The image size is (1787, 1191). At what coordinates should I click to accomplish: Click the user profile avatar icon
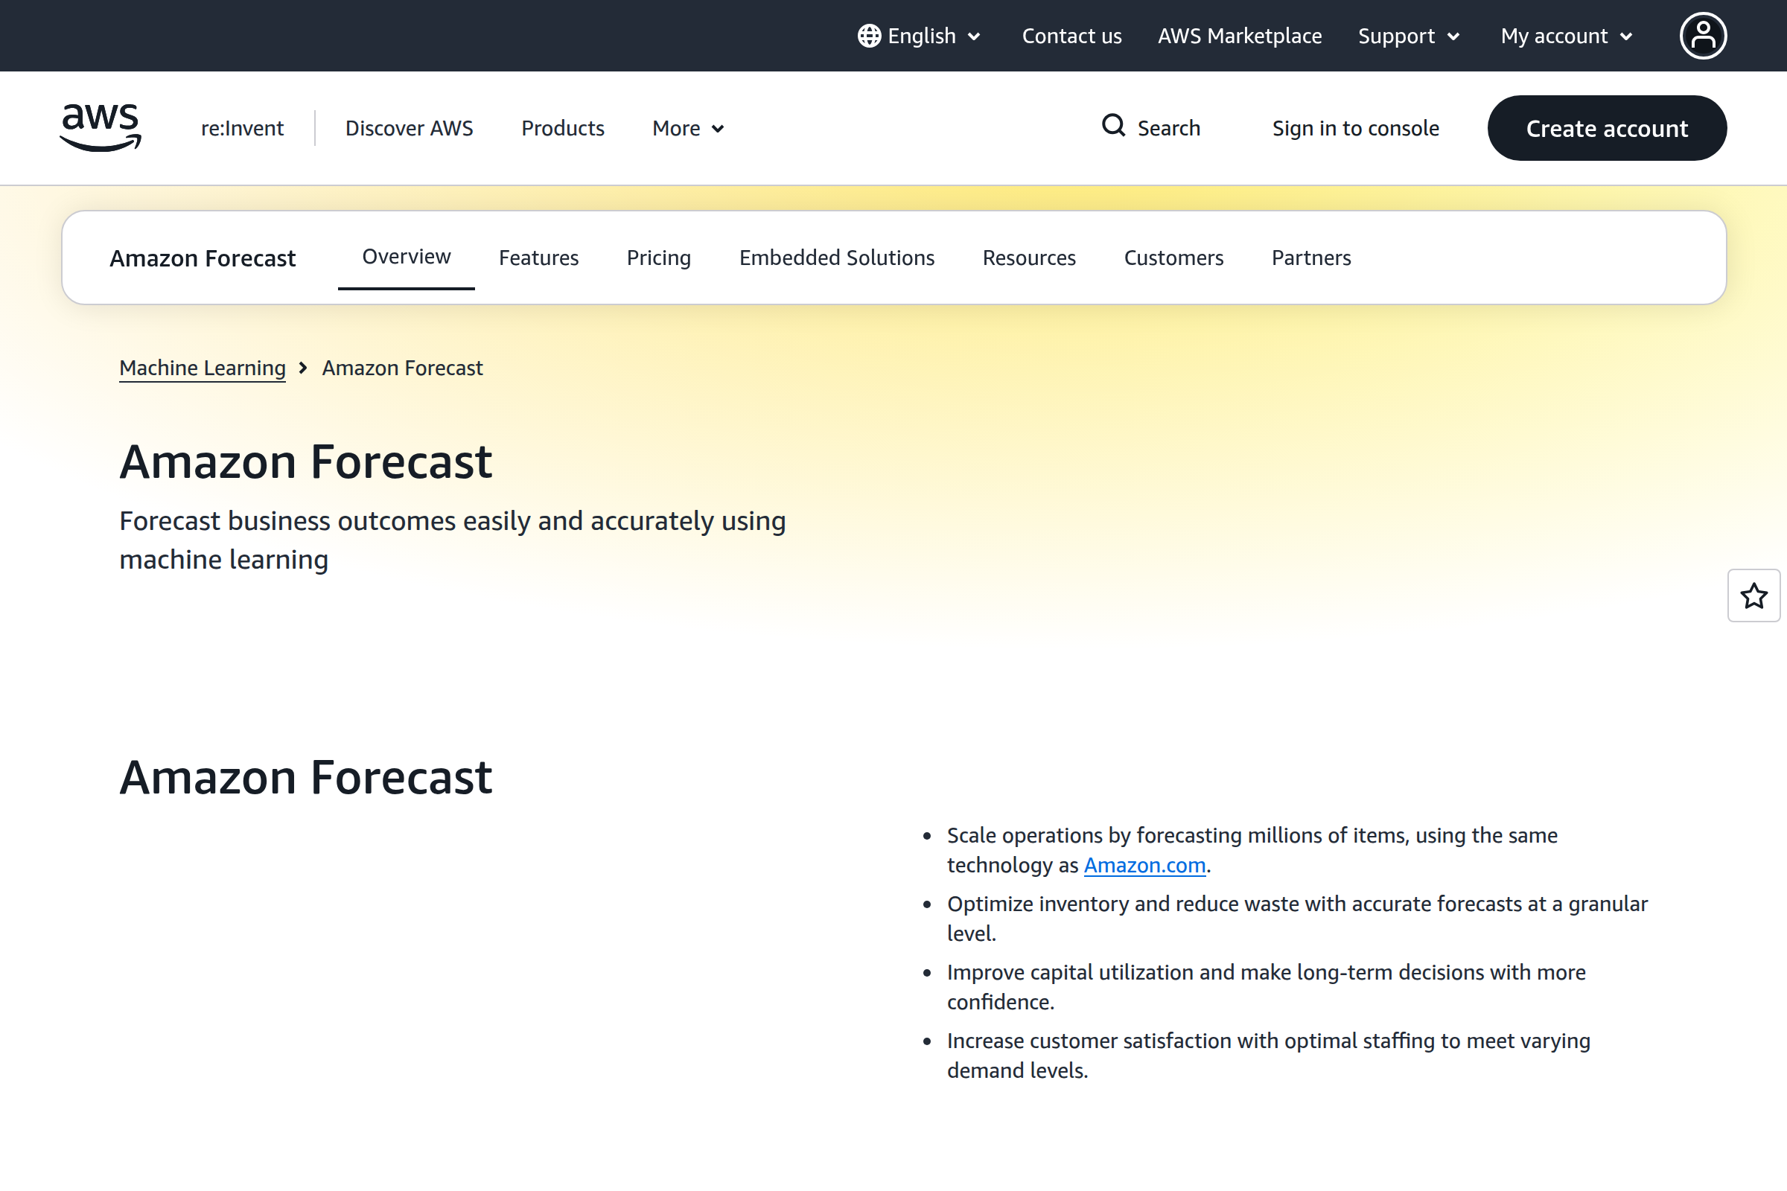coord(1703,36)
